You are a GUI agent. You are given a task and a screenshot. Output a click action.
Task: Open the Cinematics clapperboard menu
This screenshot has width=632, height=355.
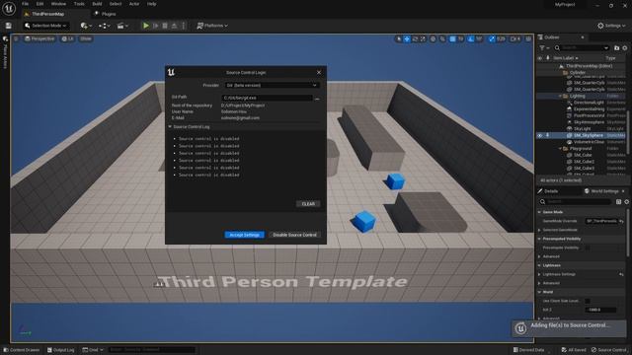122,26
